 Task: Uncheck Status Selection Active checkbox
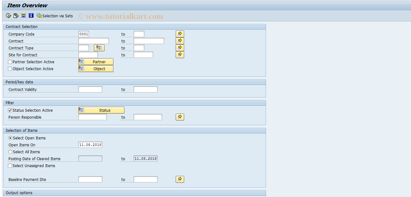point(10,110)
